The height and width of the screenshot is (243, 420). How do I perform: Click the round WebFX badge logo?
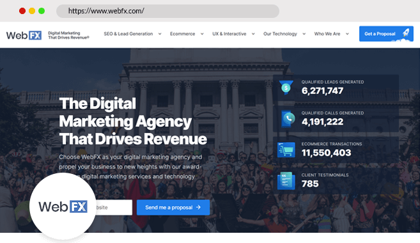pyautogui.click(x=63, y=207)
